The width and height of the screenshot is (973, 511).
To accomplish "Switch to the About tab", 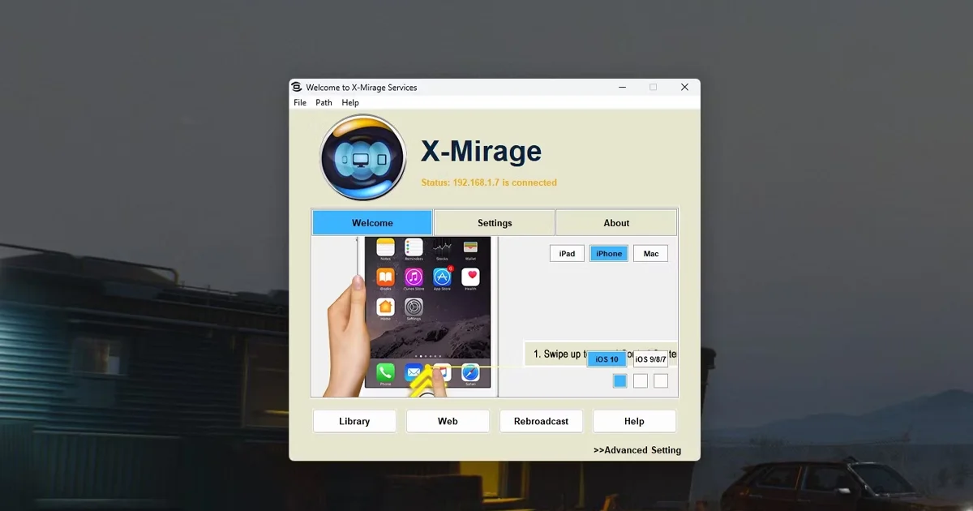I will [616, 223].
